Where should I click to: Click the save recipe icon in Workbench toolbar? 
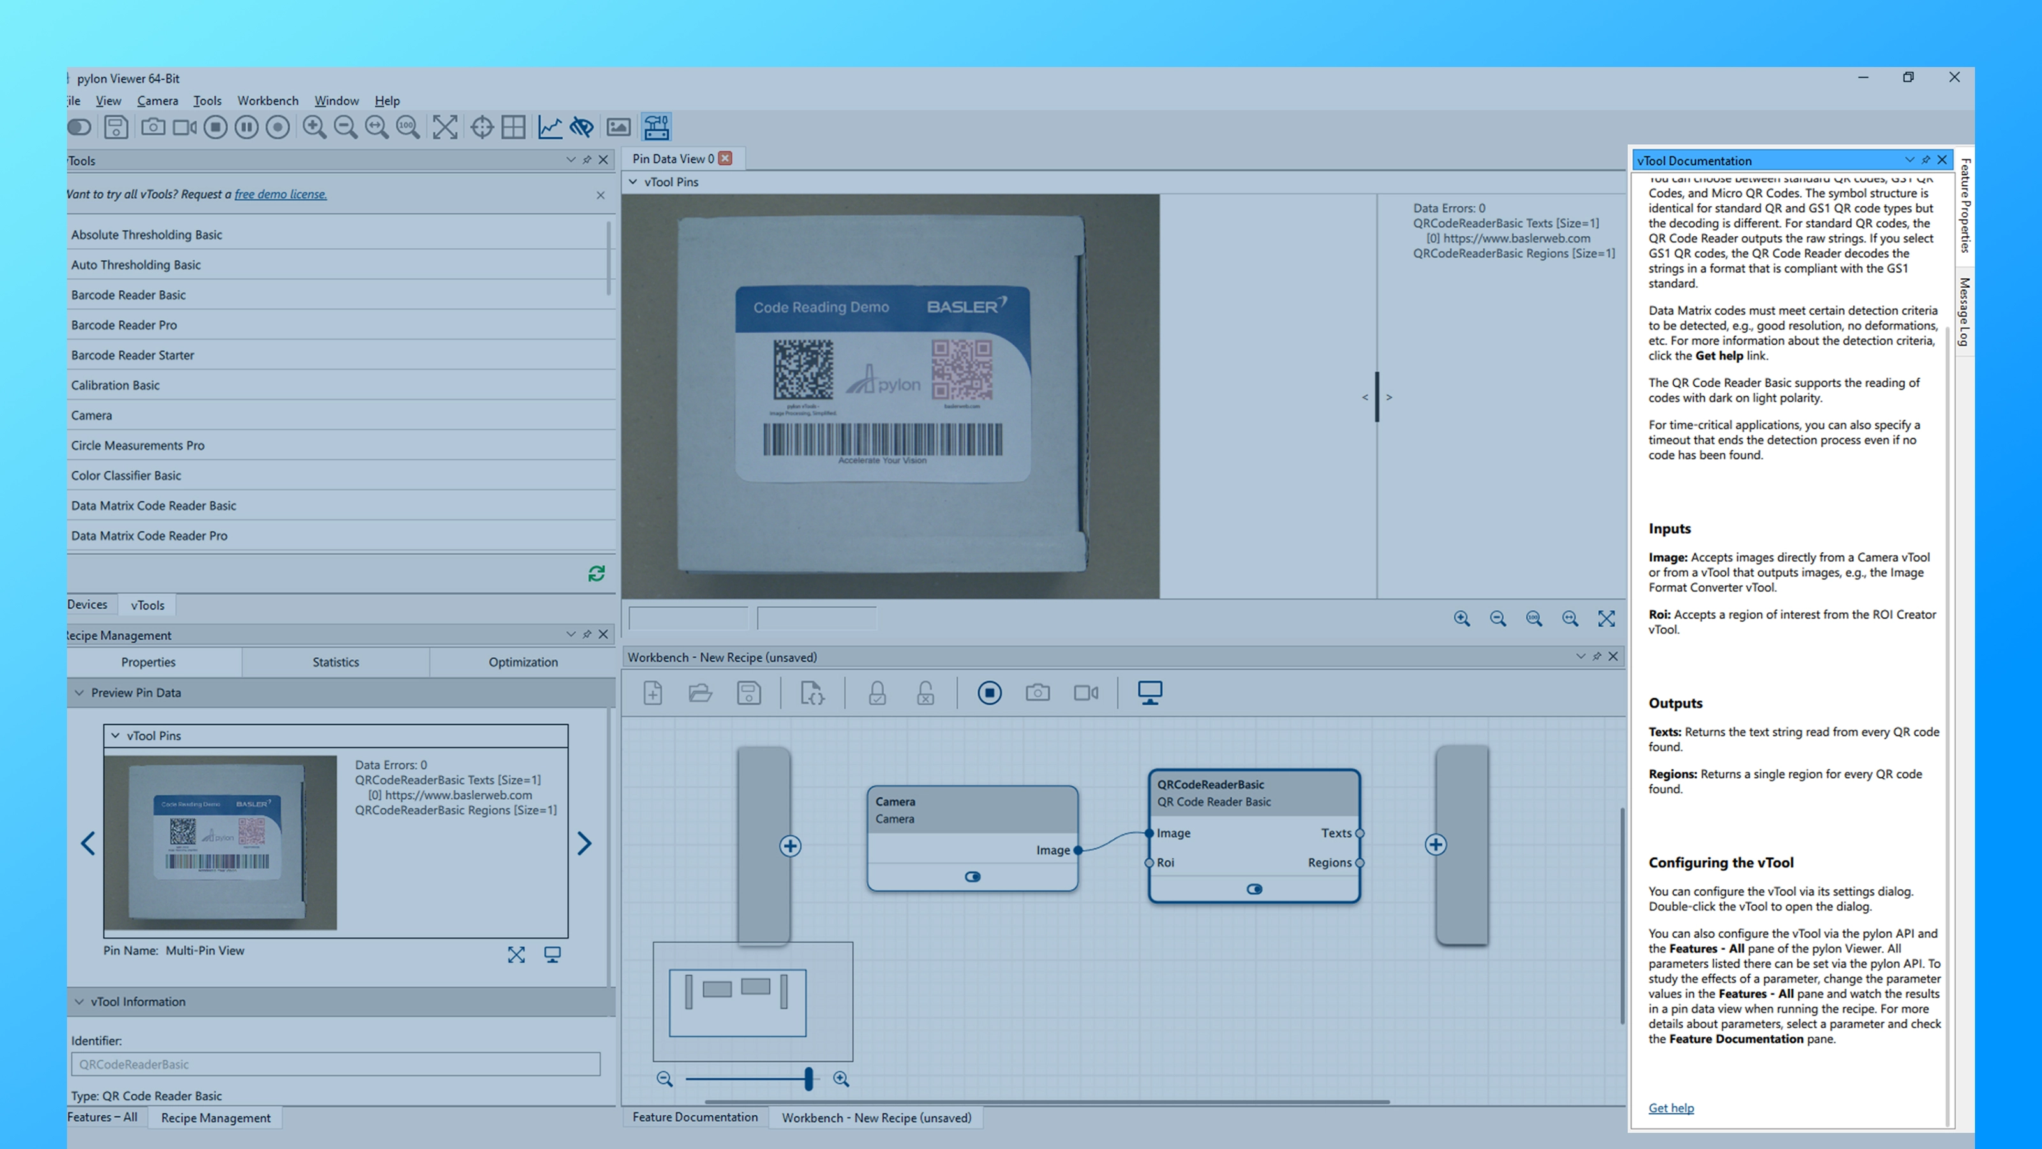point(749,693)
